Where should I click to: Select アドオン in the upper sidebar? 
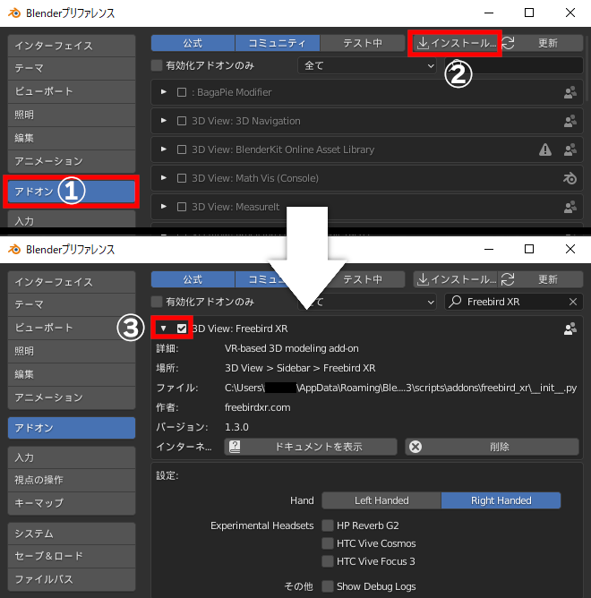pos(72,192)
